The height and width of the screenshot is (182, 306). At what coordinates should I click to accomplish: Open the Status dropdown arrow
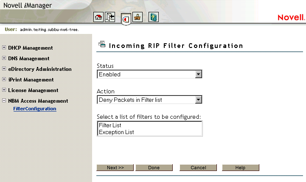coord(199,74)
